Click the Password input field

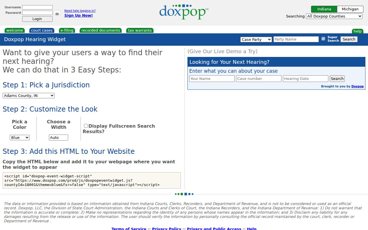click(37, 13)
